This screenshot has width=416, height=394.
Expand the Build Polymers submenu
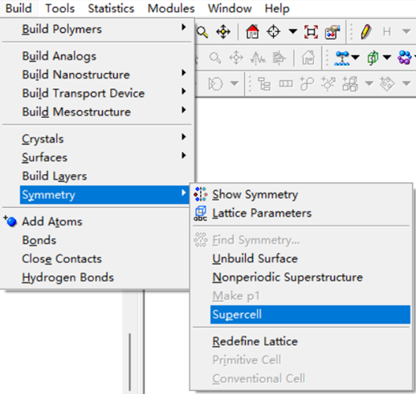tap(97, 29)
